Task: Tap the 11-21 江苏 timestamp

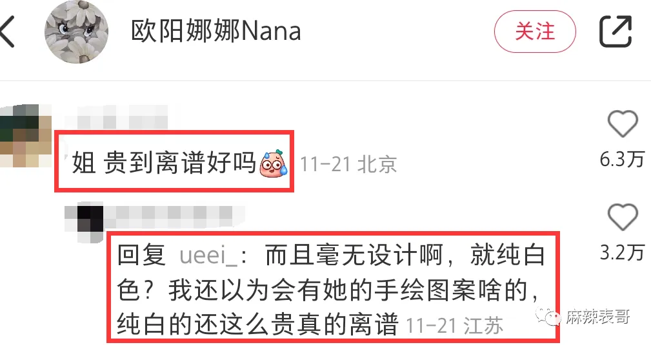Action: click(x=454, y=326)
